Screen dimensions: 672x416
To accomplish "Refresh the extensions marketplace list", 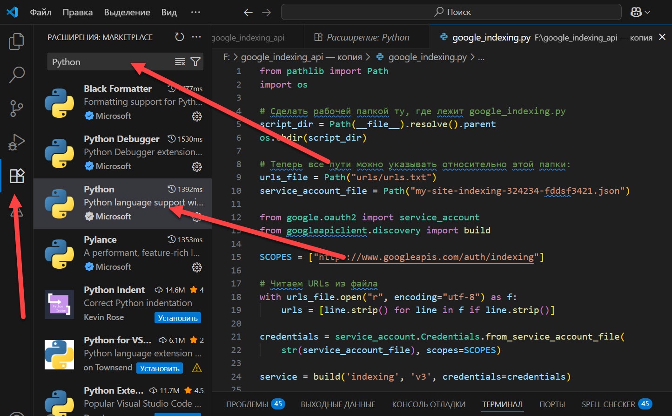I will pos(179,37).
